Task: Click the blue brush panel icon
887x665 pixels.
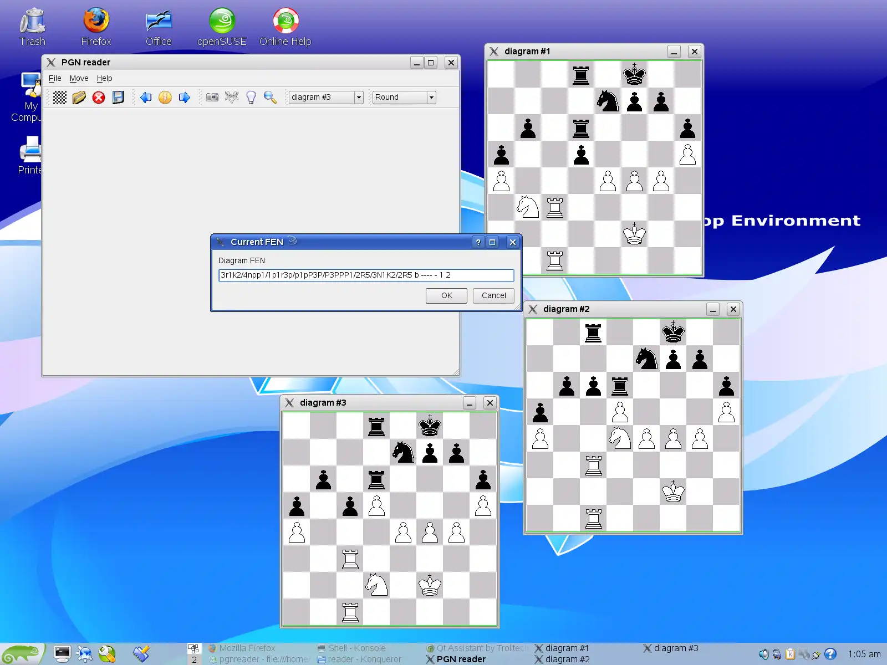Action: point(141,654)
